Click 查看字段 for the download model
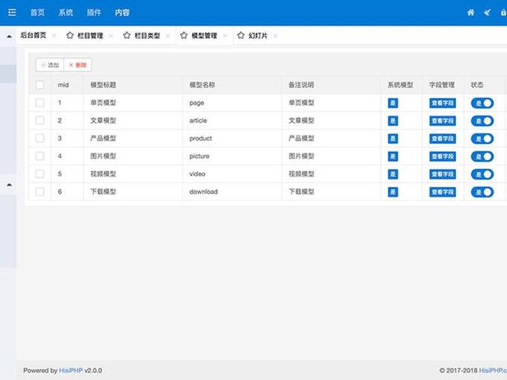Screen dimensions: 507x380 click(442, 192)
